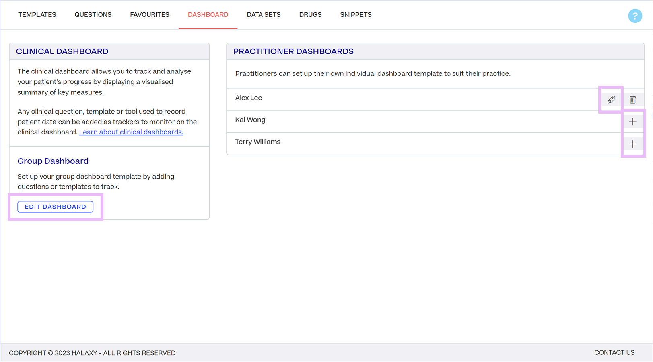
Task: Edit Alex Lee's dashboard using the pencil icon
Action: [611, 99]
